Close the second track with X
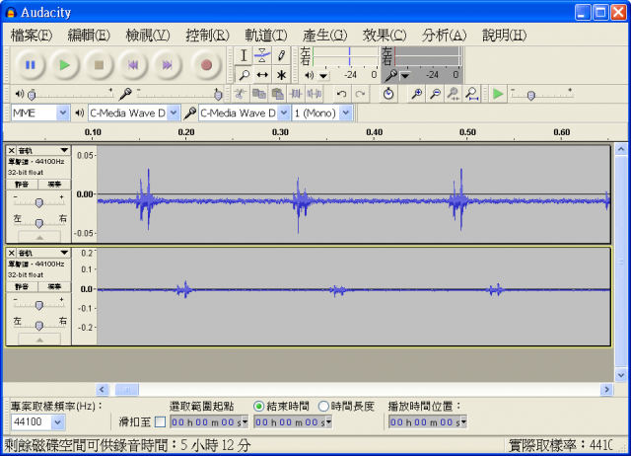This screenshot has height=456, width=631. click(11, 253)
